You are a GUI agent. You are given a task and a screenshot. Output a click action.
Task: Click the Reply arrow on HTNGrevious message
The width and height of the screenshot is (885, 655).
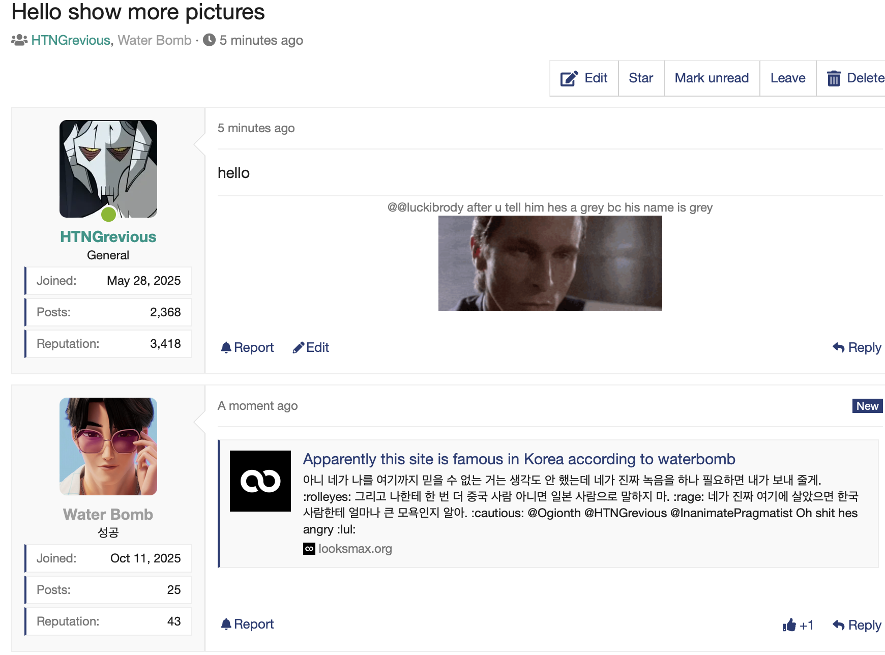[838, 347]
